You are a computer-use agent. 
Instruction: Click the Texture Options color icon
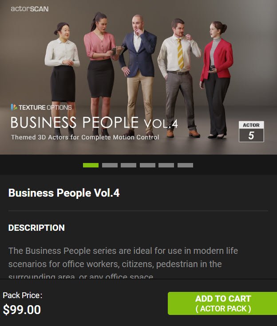(x=14, y=107)
